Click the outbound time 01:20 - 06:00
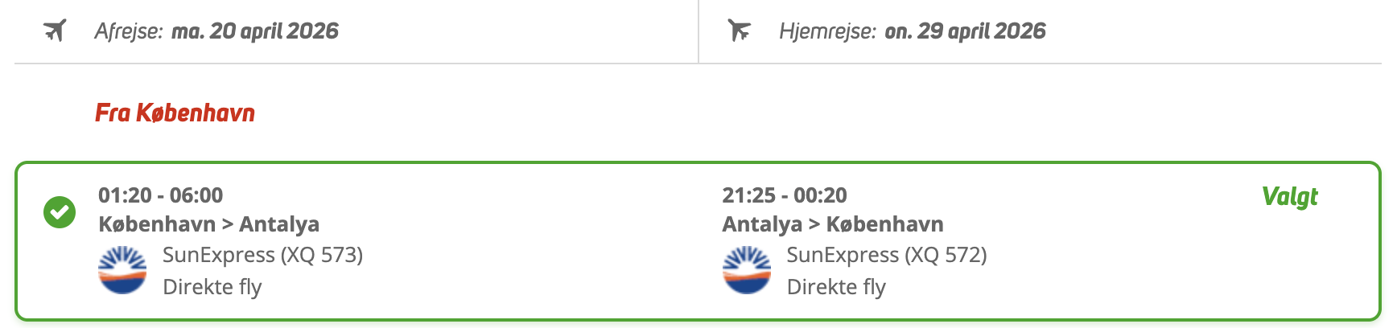Screen dimensions: 1397x328 click(x=160, y=195)
